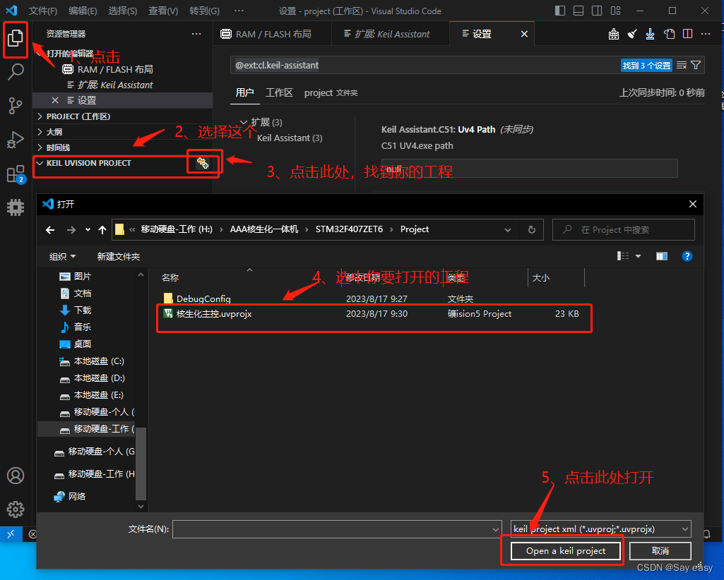
Task: Click the build icon in editor toolbar
Action: 614,34
